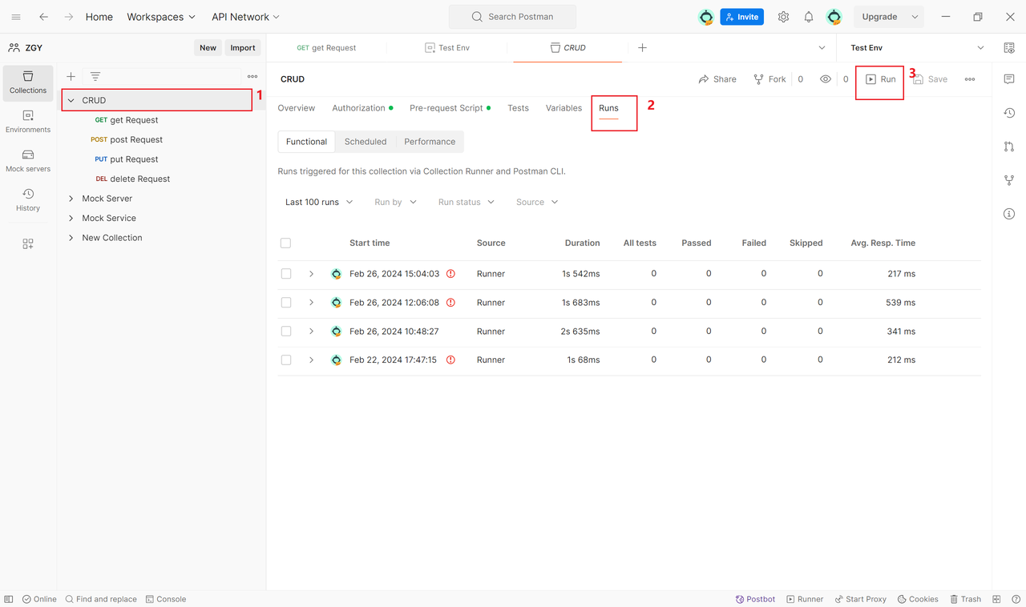Open CRUD collection more actions ellipsis
Image resolution: width=1026 pixels, height=607 pixels.
click(x=970, y=79)
